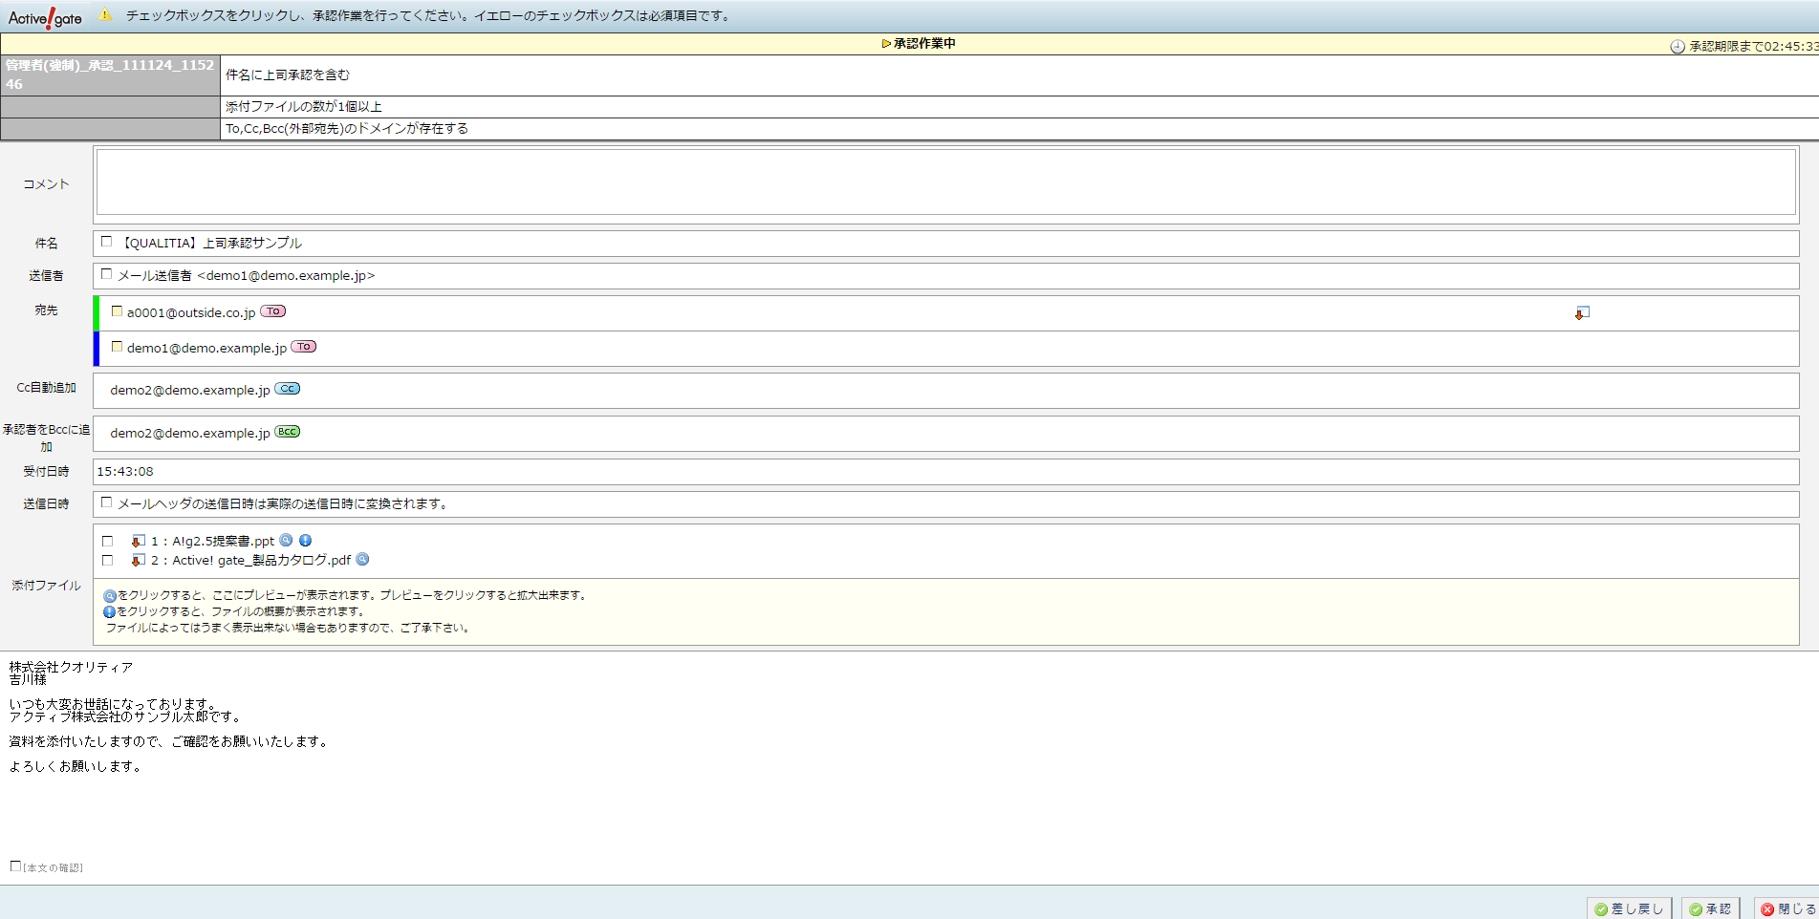Select the checkbox for attachment 1 ppt file
The height and width of the screenshot is (919, 1819).
107,542
